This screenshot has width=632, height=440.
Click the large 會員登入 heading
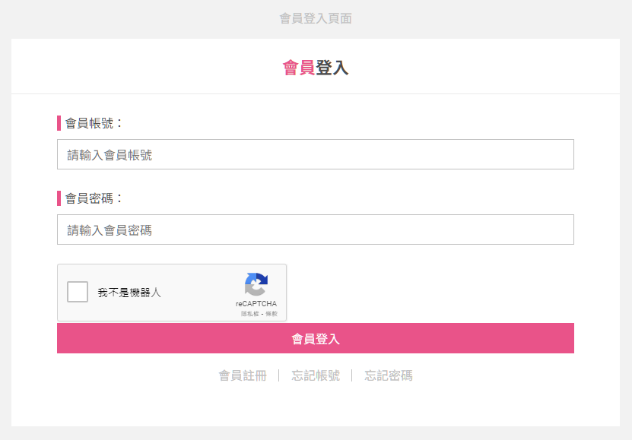(315, 68)
